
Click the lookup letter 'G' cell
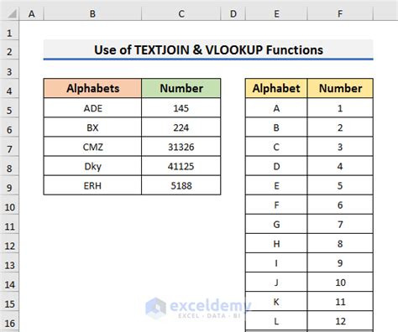[x=276, y=224]
